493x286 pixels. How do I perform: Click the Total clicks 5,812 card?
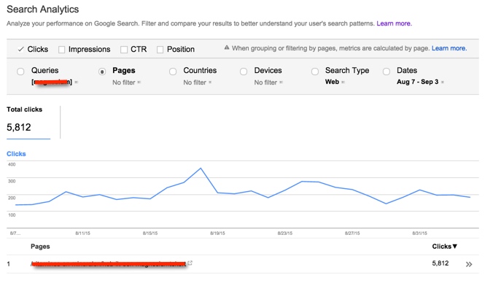coord(28,123)
